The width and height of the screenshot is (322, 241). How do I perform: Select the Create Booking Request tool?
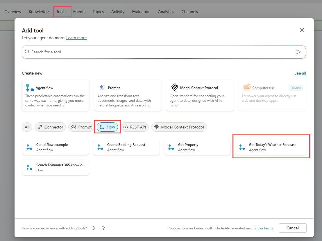click(126, 147)
